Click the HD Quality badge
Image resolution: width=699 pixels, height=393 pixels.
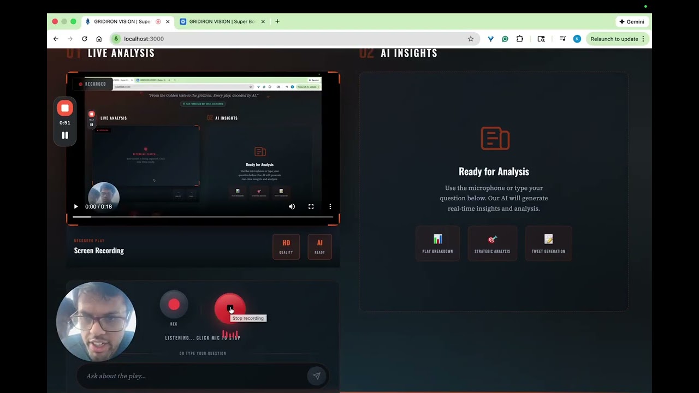click(286, 247)
